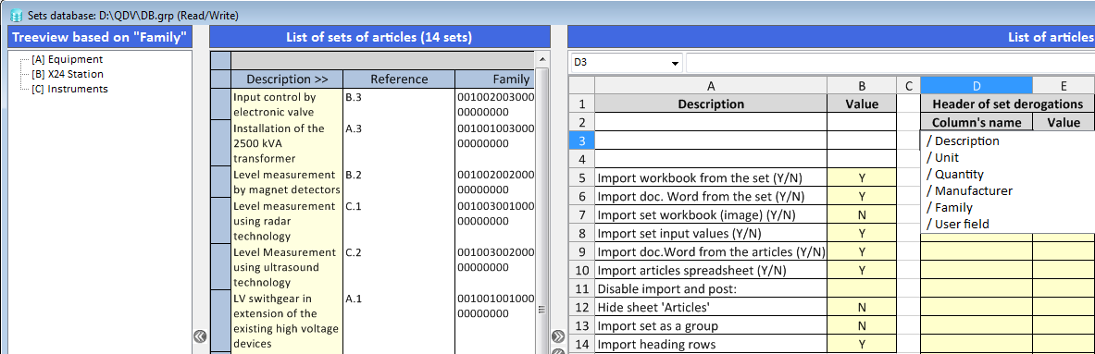Click the right double-arrow beside articles list
Viewport: 1095px width, 354px height.
(557, 336)
